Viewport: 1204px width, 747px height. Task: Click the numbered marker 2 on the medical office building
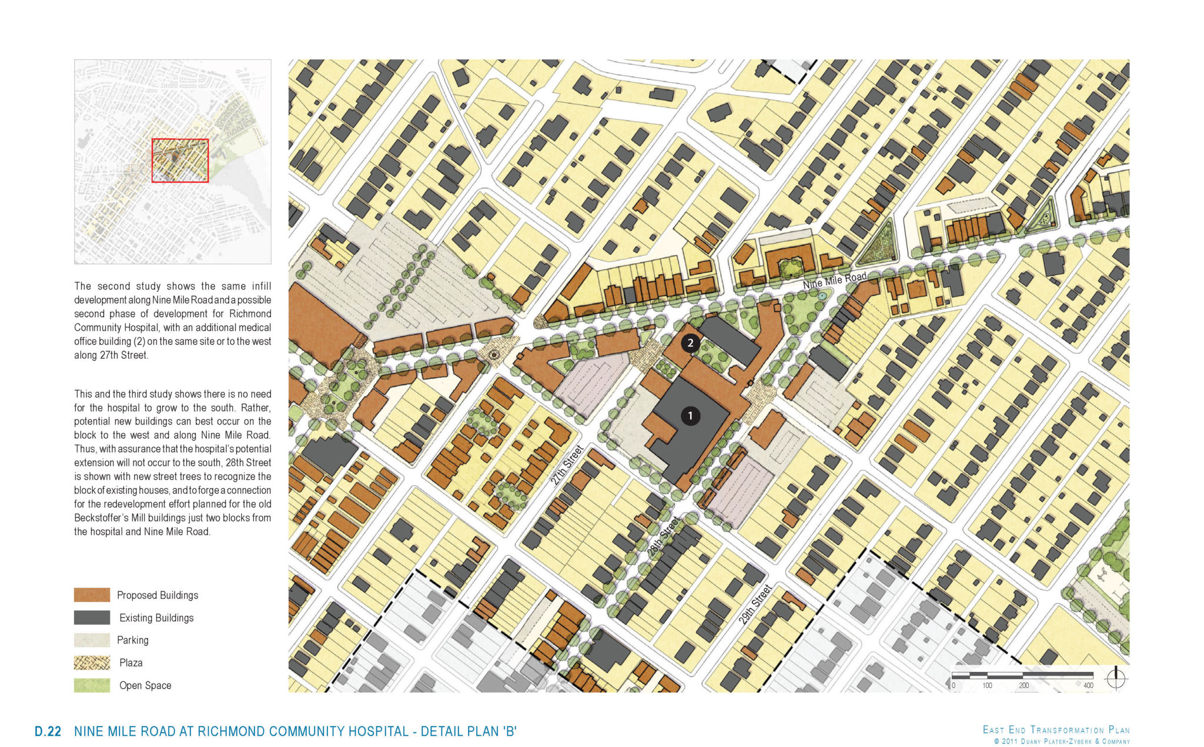click(x=690, y=343)
